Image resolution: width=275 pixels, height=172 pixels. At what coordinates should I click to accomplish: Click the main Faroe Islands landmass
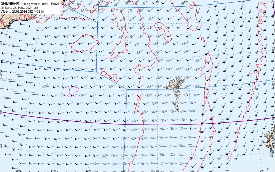(174, 85)
